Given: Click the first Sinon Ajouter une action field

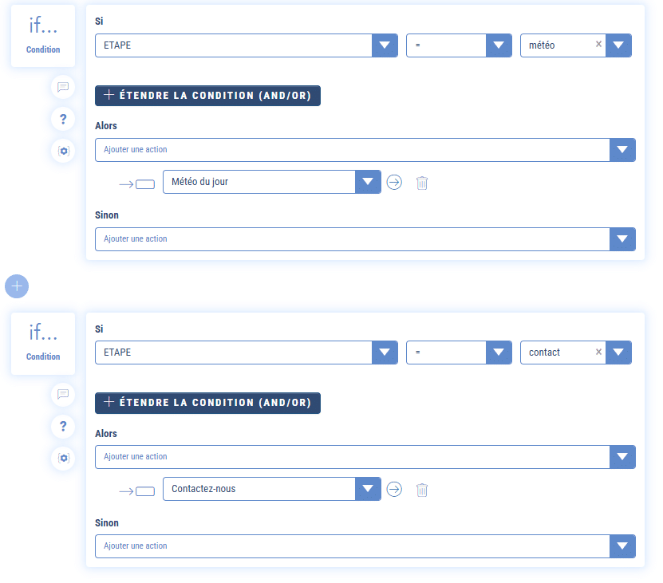Looking at the screenshot, I should (352, 239).
